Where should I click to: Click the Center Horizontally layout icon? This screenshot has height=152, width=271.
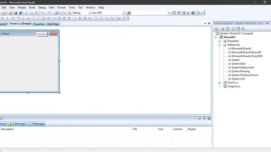pos(96,18)
